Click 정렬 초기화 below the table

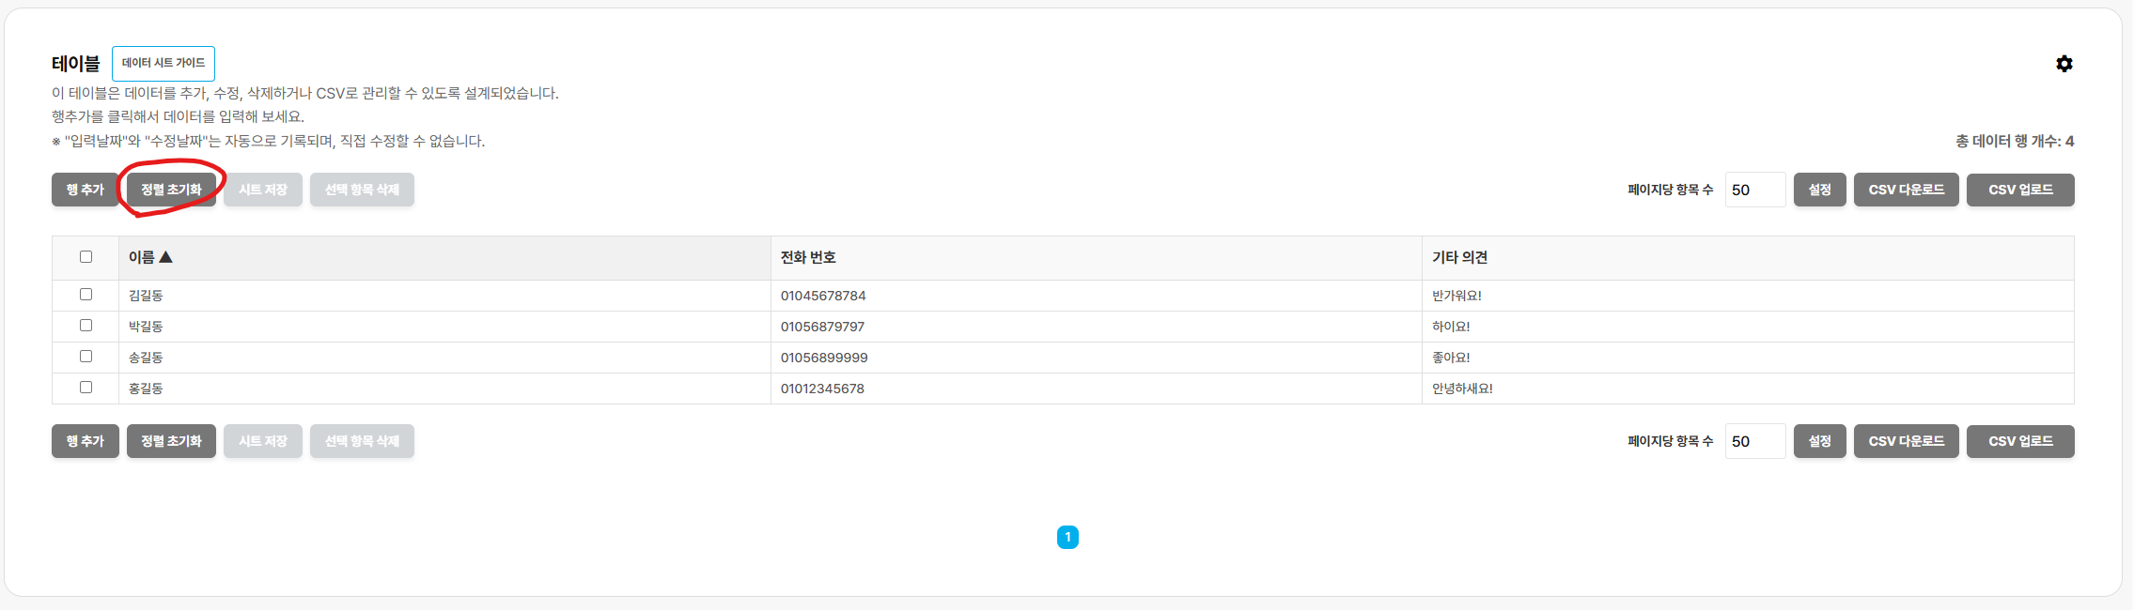pyautogui.click(x=171, y=441)
